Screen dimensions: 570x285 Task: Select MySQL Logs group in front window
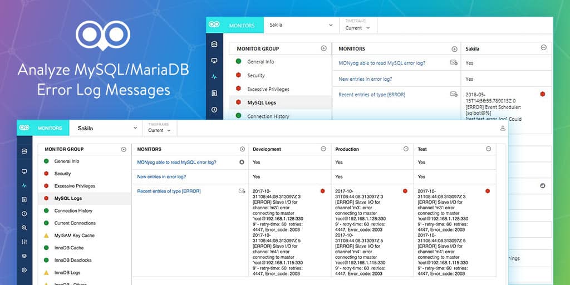pyautogui.click(x=85, y=199)
